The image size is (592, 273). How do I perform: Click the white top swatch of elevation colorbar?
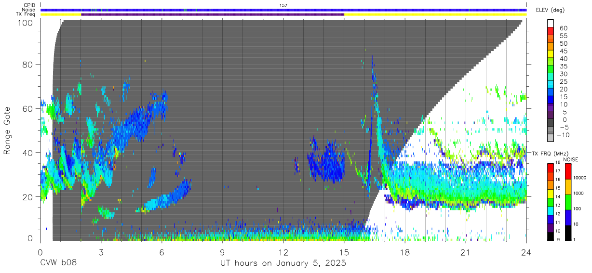tap(551, 24)
